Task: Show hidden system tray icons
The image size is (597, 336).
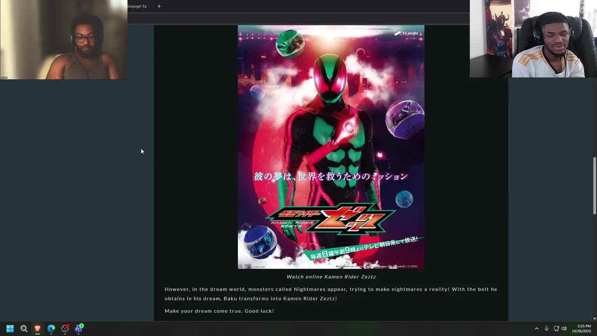Action: (x=536, y=329)
